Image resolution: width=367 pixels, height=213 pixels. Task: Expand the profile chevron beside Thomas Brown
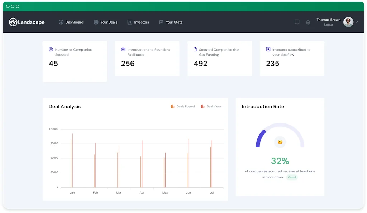click(356, 22)
